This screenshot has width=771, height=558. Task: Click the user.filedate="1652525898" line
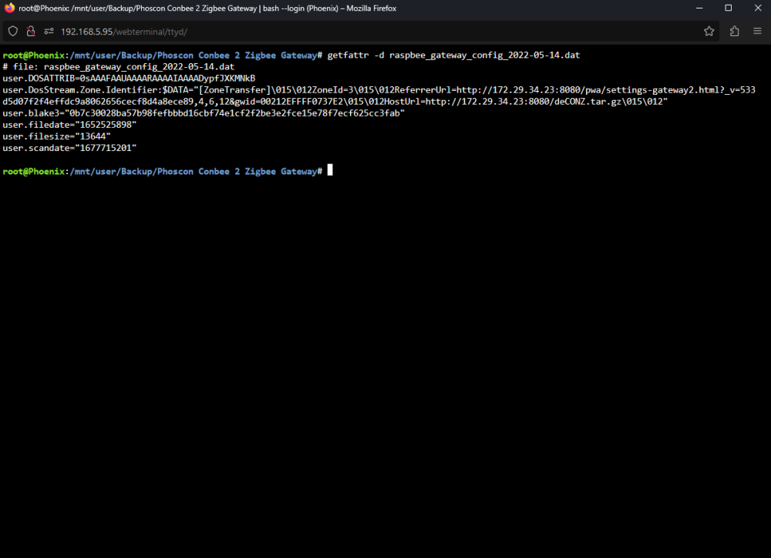pos(69,125)
